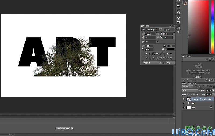
Task: Open the Brush settings dock icon
Action: coord(178,18)
